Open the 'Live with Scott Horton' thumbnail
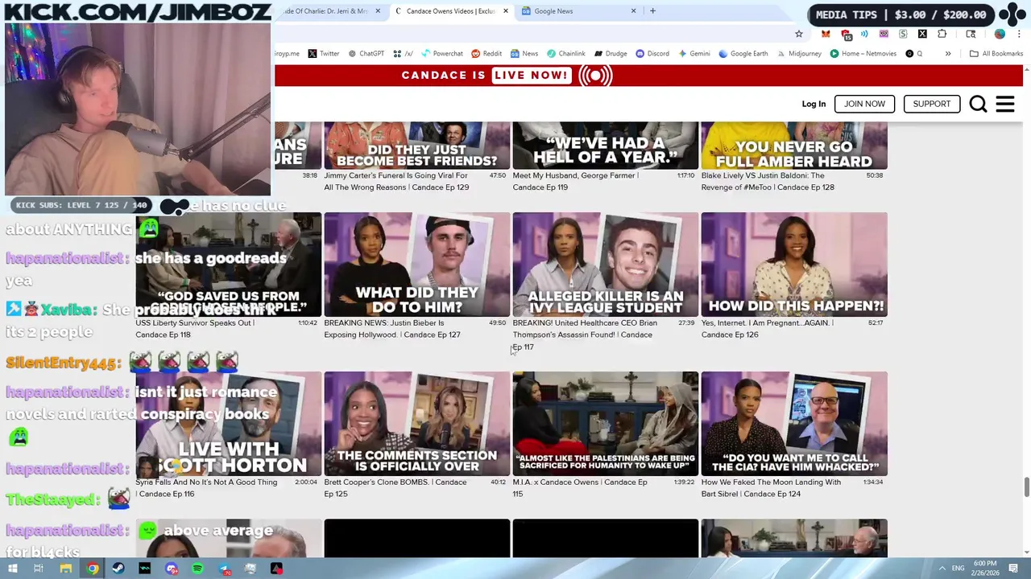This screenshot has height=579, width=1031. tap(228, 424)
